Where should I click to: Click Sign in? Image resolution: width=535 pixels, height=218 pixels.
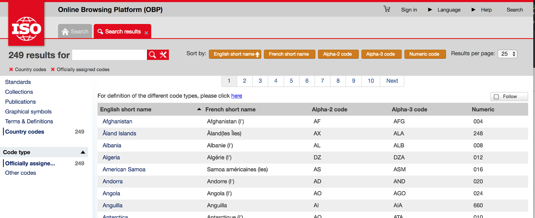click(409, 10)
